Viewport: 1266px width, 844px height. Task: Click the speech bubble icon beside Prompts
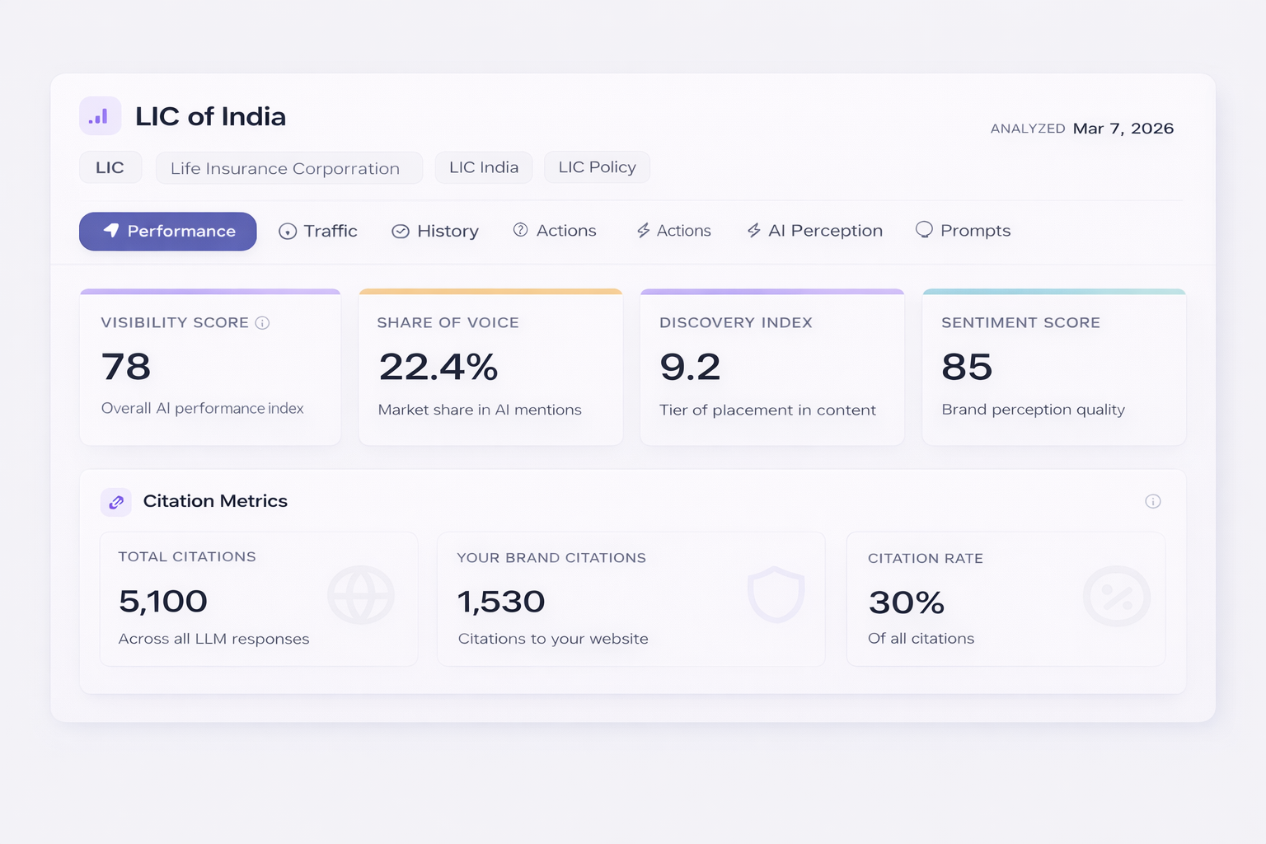[924, 230]
